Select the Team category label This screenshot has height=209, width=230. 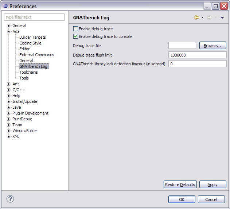17,125
